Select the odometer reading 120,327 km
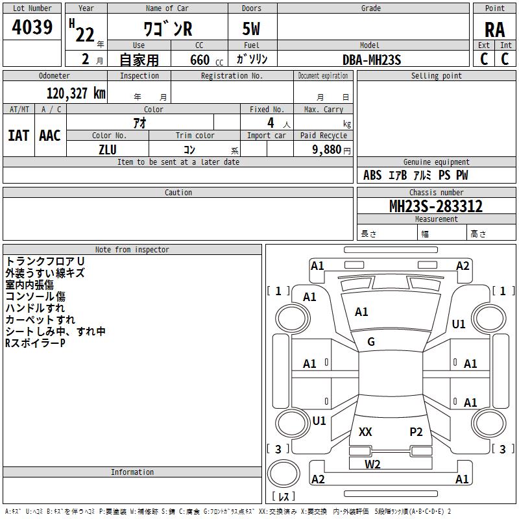The width and height of the screenshot is (519, 519). (x=75, y=93)
